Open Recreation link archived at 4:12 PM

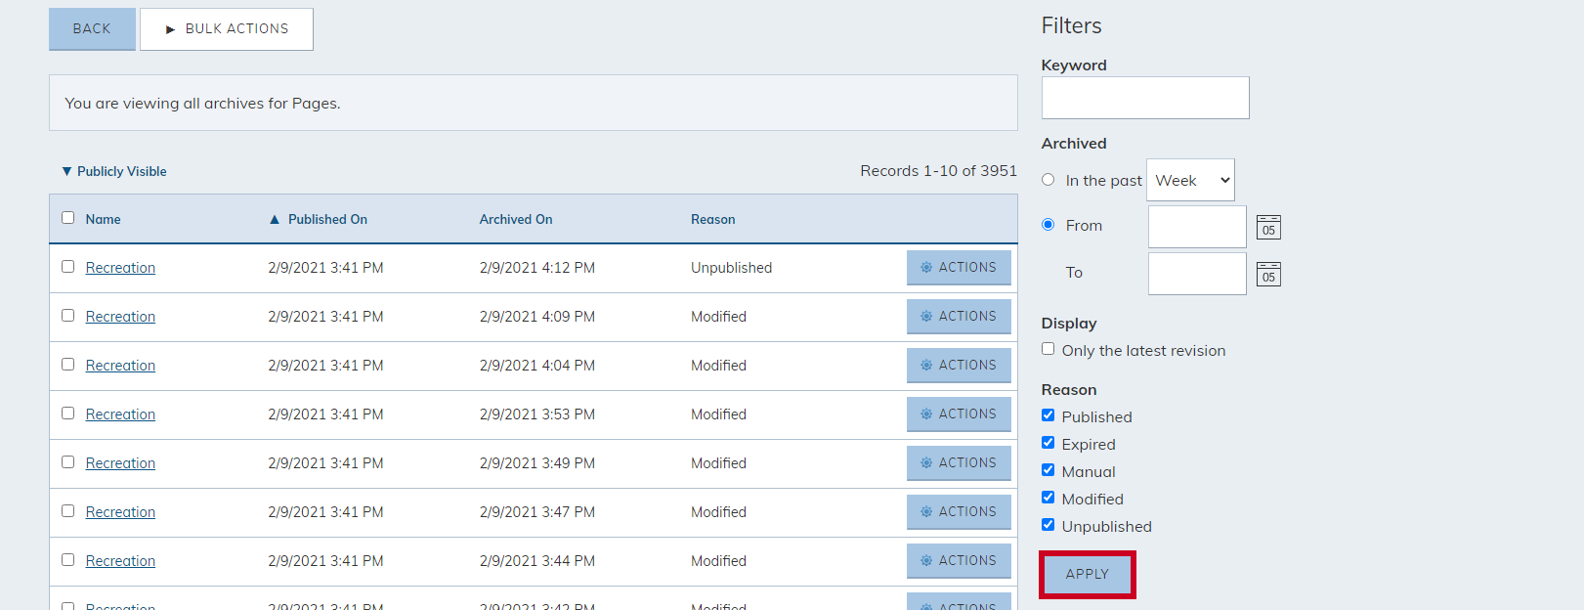[x=120, y=268]
